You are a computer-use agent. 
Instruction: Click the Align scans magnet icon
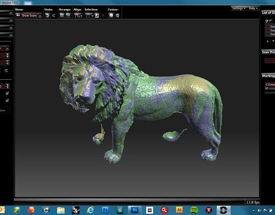[x=77, y=15]
